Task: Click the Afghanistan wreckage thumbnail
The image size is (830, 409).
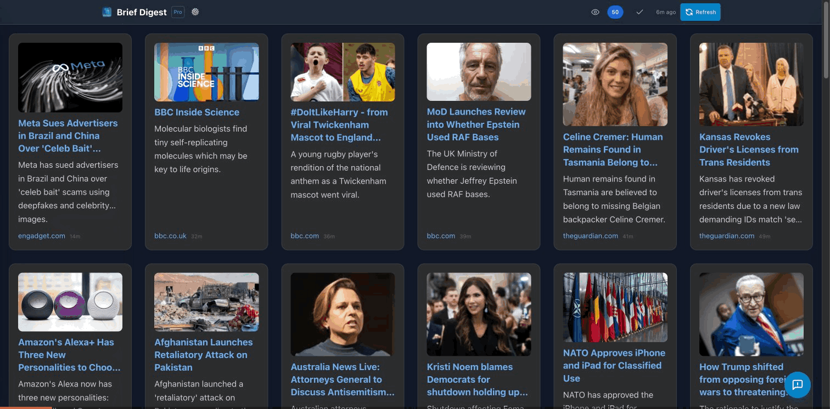Action: pos(206,302)
